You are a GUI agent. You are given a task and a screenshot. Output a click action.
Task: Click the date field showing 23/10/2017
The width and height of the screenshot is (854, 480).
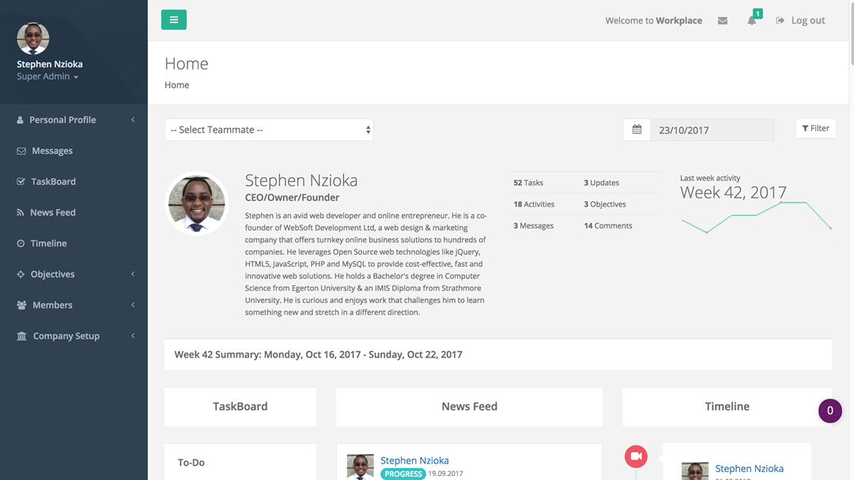coord(712,130)
